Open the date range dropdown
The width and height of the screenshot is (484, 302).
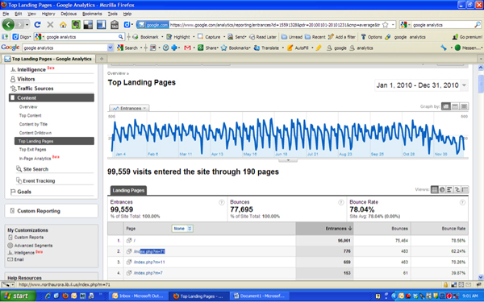(464, 85)
